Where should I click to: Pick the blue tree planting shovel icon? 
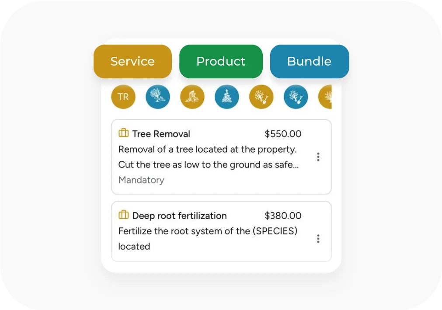[x=296, y=97]
